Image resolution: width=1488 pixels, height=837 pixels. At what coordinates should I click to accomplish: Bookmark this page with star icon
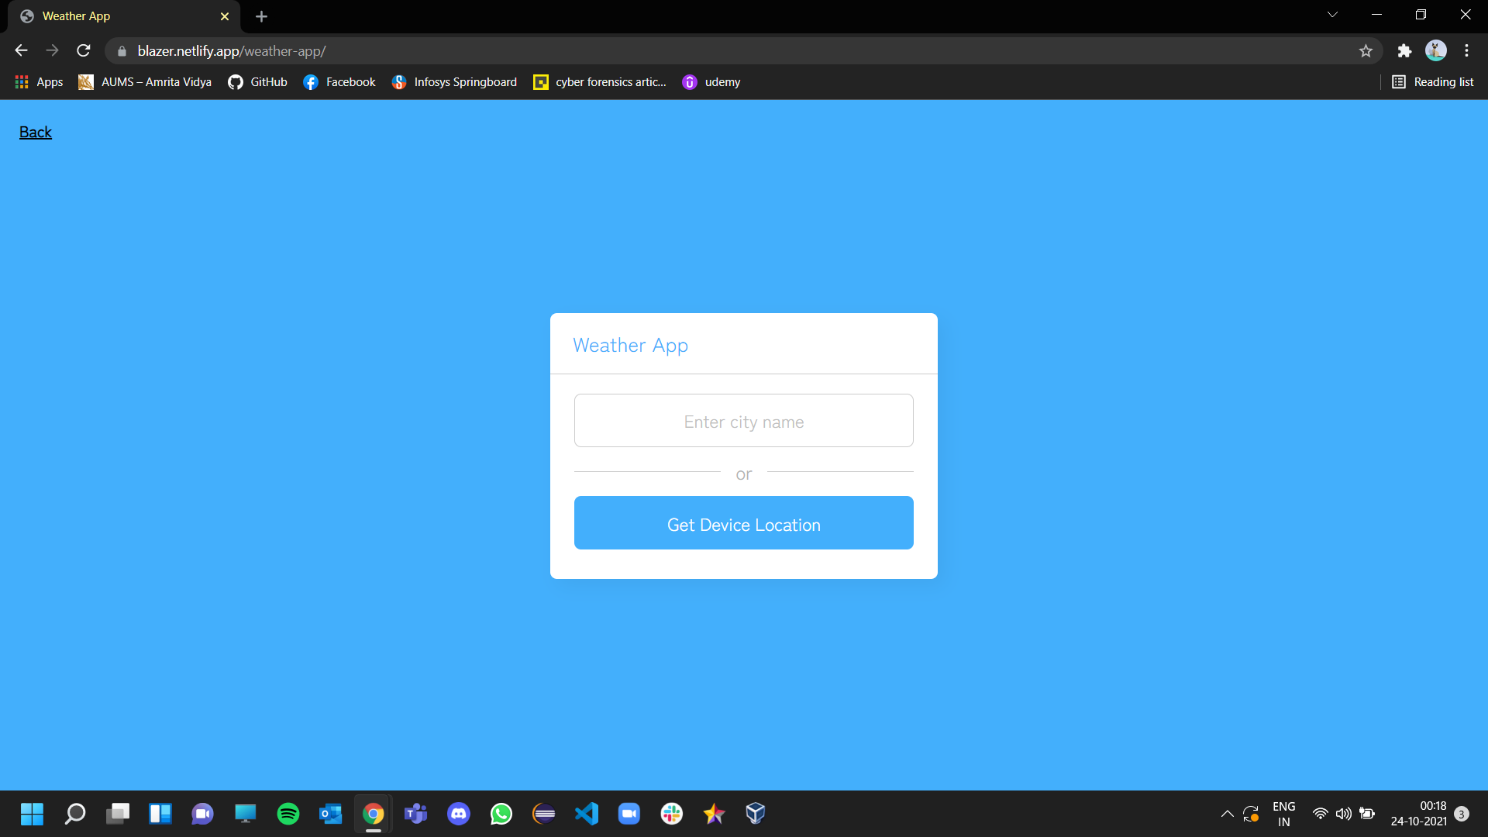click(x=1366, y=51)
